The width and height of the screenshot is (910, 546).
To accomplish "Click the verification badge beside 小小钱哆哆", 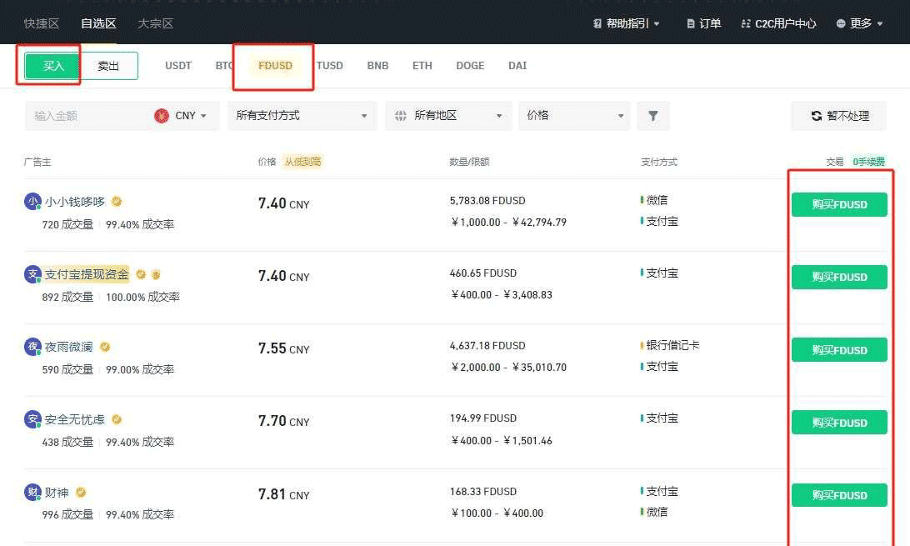I will (x=116, y=201).
